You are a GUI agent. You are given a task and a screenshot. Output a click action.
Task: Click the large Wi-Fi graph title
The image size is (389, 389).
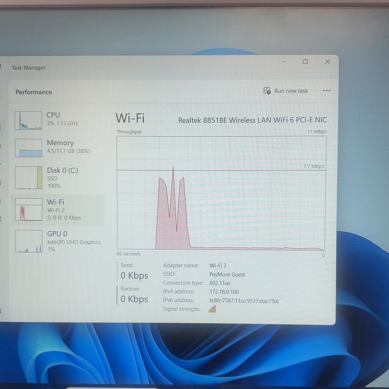(130, 118)
